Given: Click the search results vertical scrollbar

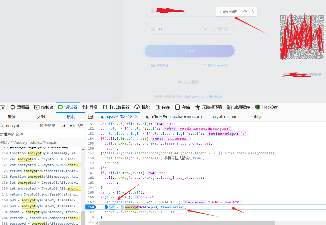Looking at the screenshot, I should (x=83, y=217).
